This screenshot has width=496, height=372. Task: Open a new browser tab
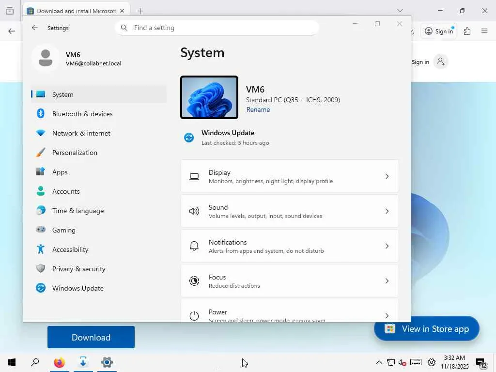tap(140, 11)
